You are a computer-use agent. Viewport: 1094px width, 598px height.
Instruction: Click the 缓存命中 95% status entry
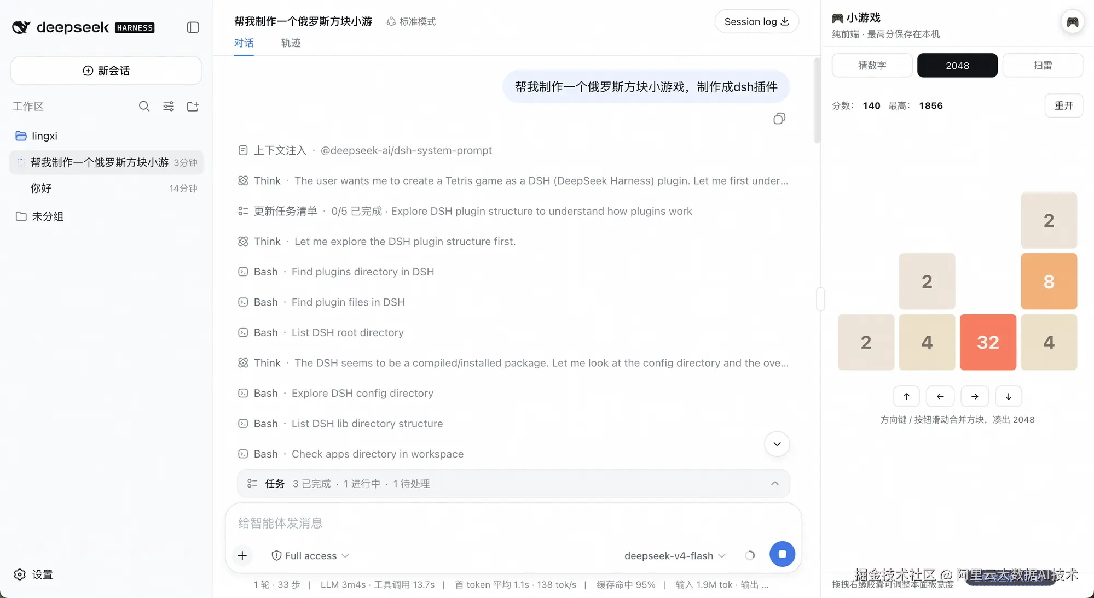click(626, 584)
